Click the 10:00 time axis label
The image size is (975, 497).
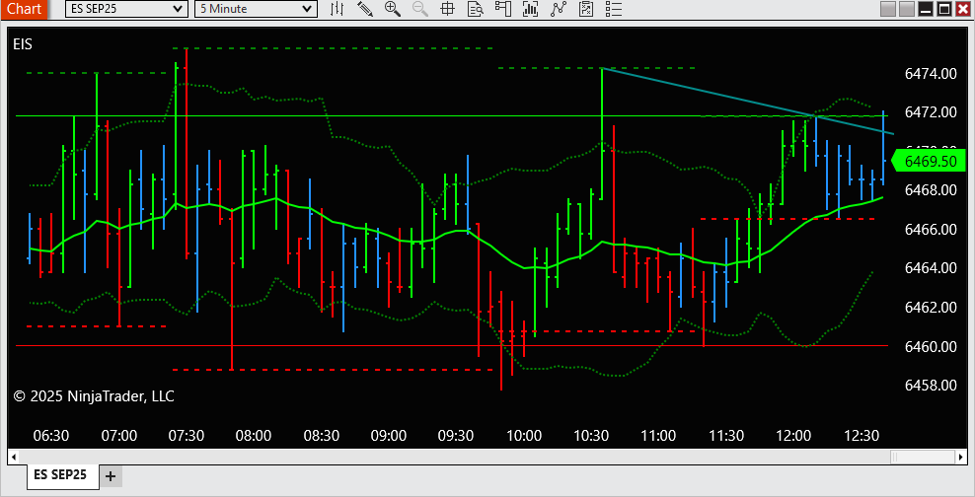pyautogui.click(x=524, y=436)
